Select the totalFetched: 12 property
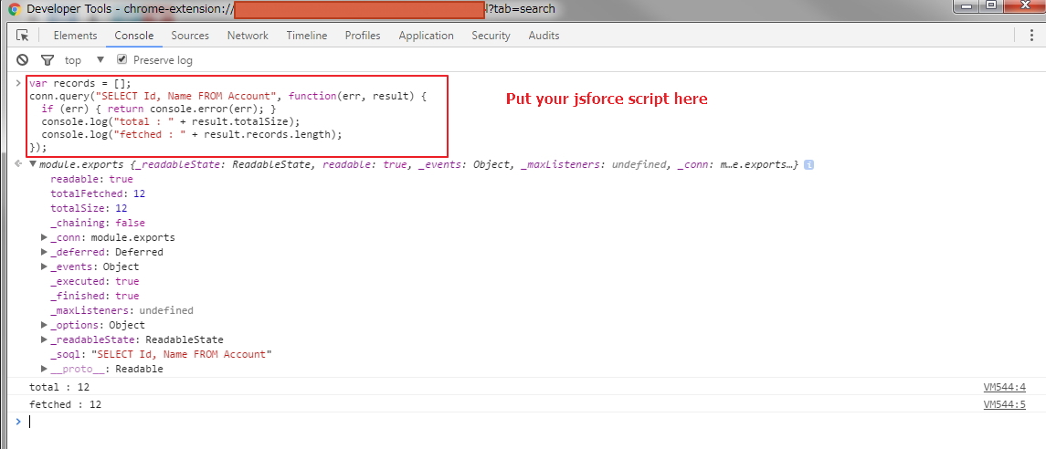 pos(98,193)
